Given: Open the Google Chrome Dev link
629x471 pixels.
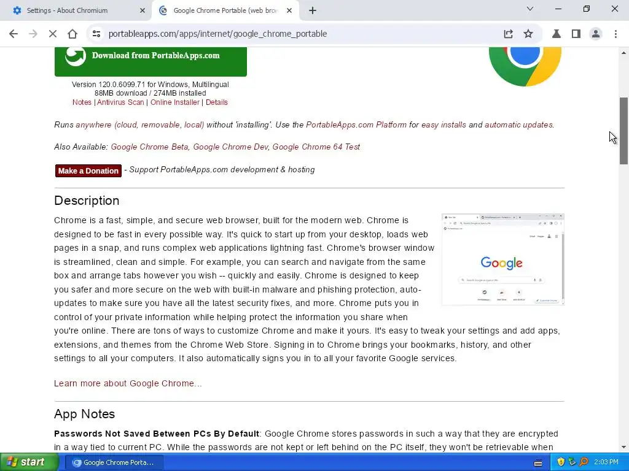Looking at the screenshot, I should click(231, 147).
